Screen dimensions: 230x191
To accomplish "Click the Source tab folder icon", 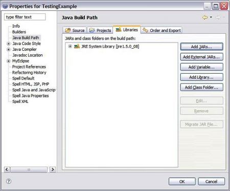I will click(68, 30).
